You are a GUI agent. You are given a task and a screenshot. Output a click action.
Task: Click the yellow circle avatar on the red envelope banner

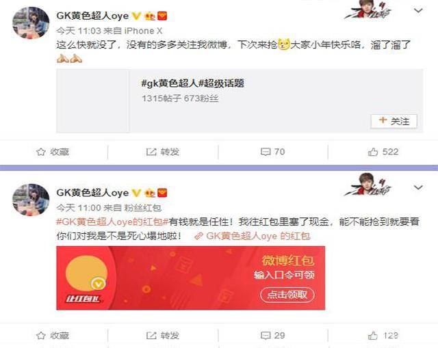pos(87,273)
